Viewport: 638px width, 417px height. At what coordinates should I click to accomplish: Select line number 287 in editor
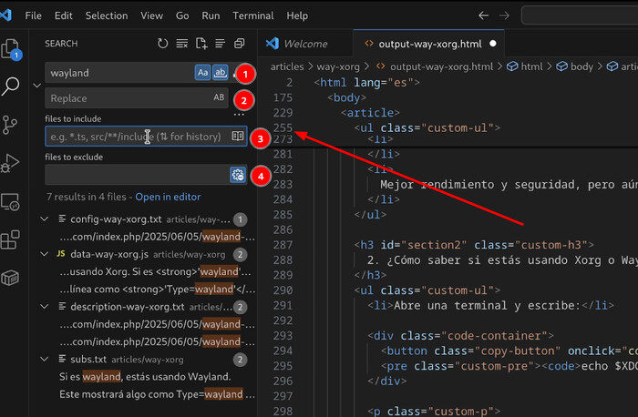click(283, 245)
